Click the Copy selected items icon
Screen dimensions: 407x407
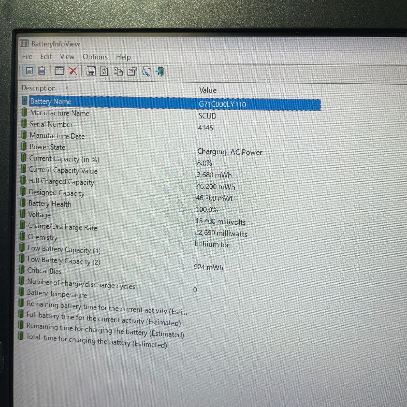(x=118, y=72)
